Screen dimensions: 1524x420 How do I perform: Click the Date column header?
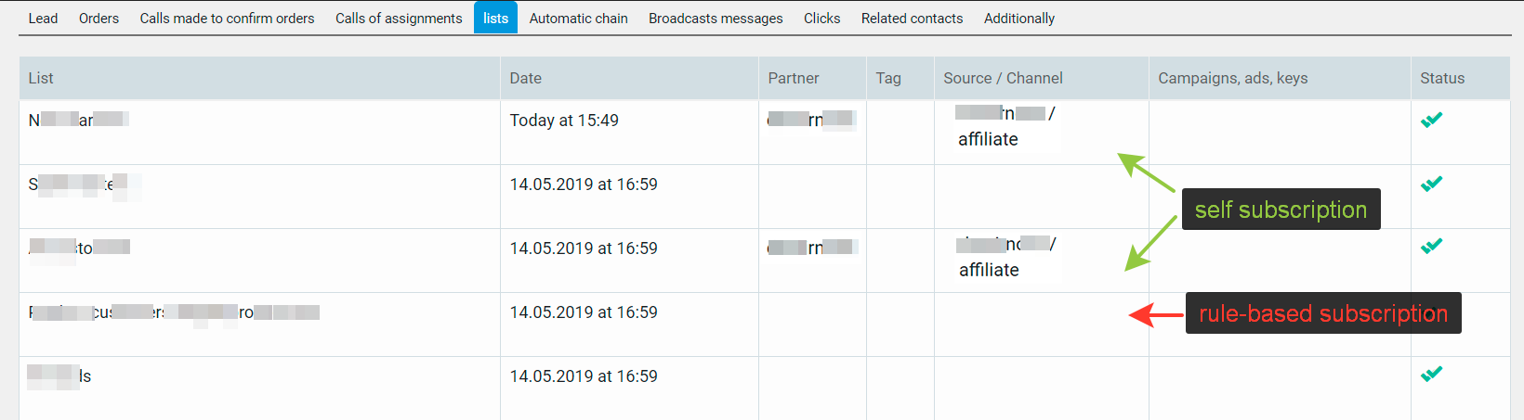(x=525, y=78)
